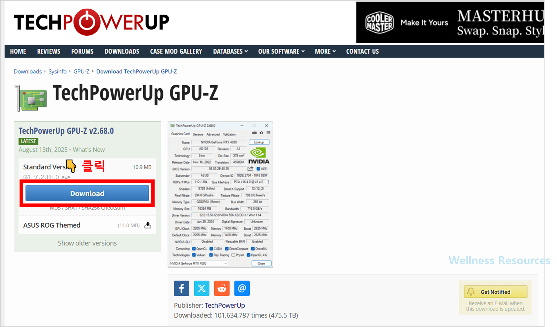Toggle the UEFI checkbox in GPU-Z

coord(258,169)
